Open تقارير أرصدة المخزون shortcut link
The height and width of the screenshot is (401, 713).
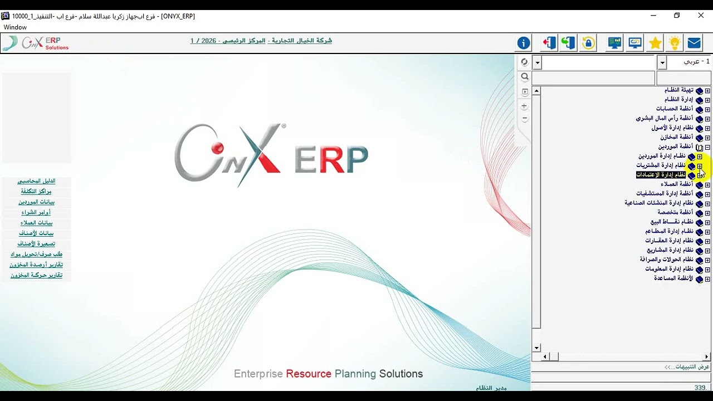click(x=36, y=265)
